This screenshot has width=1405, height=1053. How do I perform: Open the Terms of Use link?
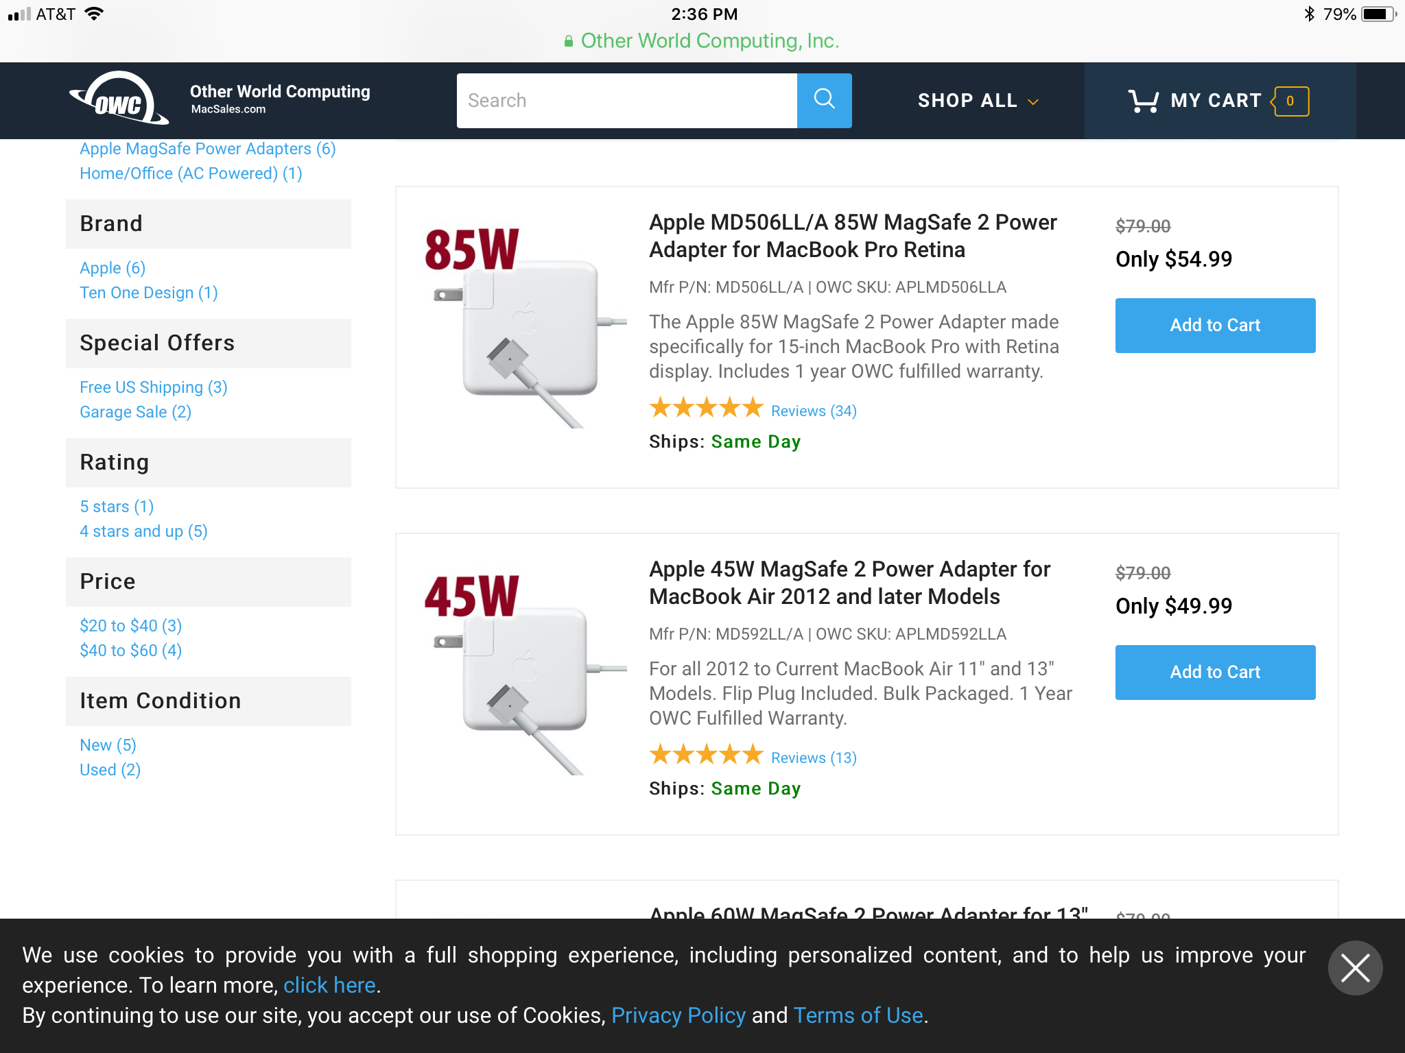click(x=858, y=1015)
